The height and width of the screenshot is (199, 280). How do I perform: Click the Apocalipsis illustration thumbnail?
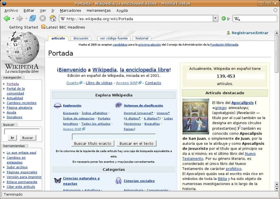pos(196,116)
